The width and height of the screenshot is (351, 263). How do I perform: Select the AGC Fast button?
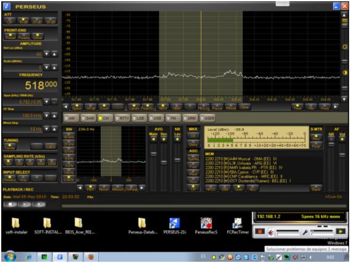click(x=193, y=166)
